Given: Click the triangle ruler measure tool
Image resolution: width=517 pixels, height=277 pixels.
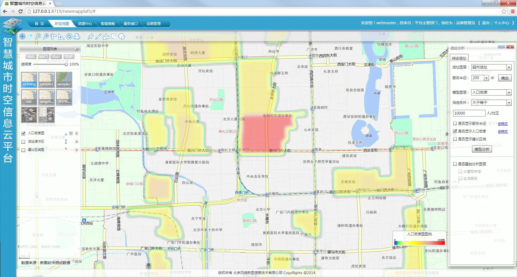Looking at the screenshot, I should pyautogui.click(x=61, y=37).
